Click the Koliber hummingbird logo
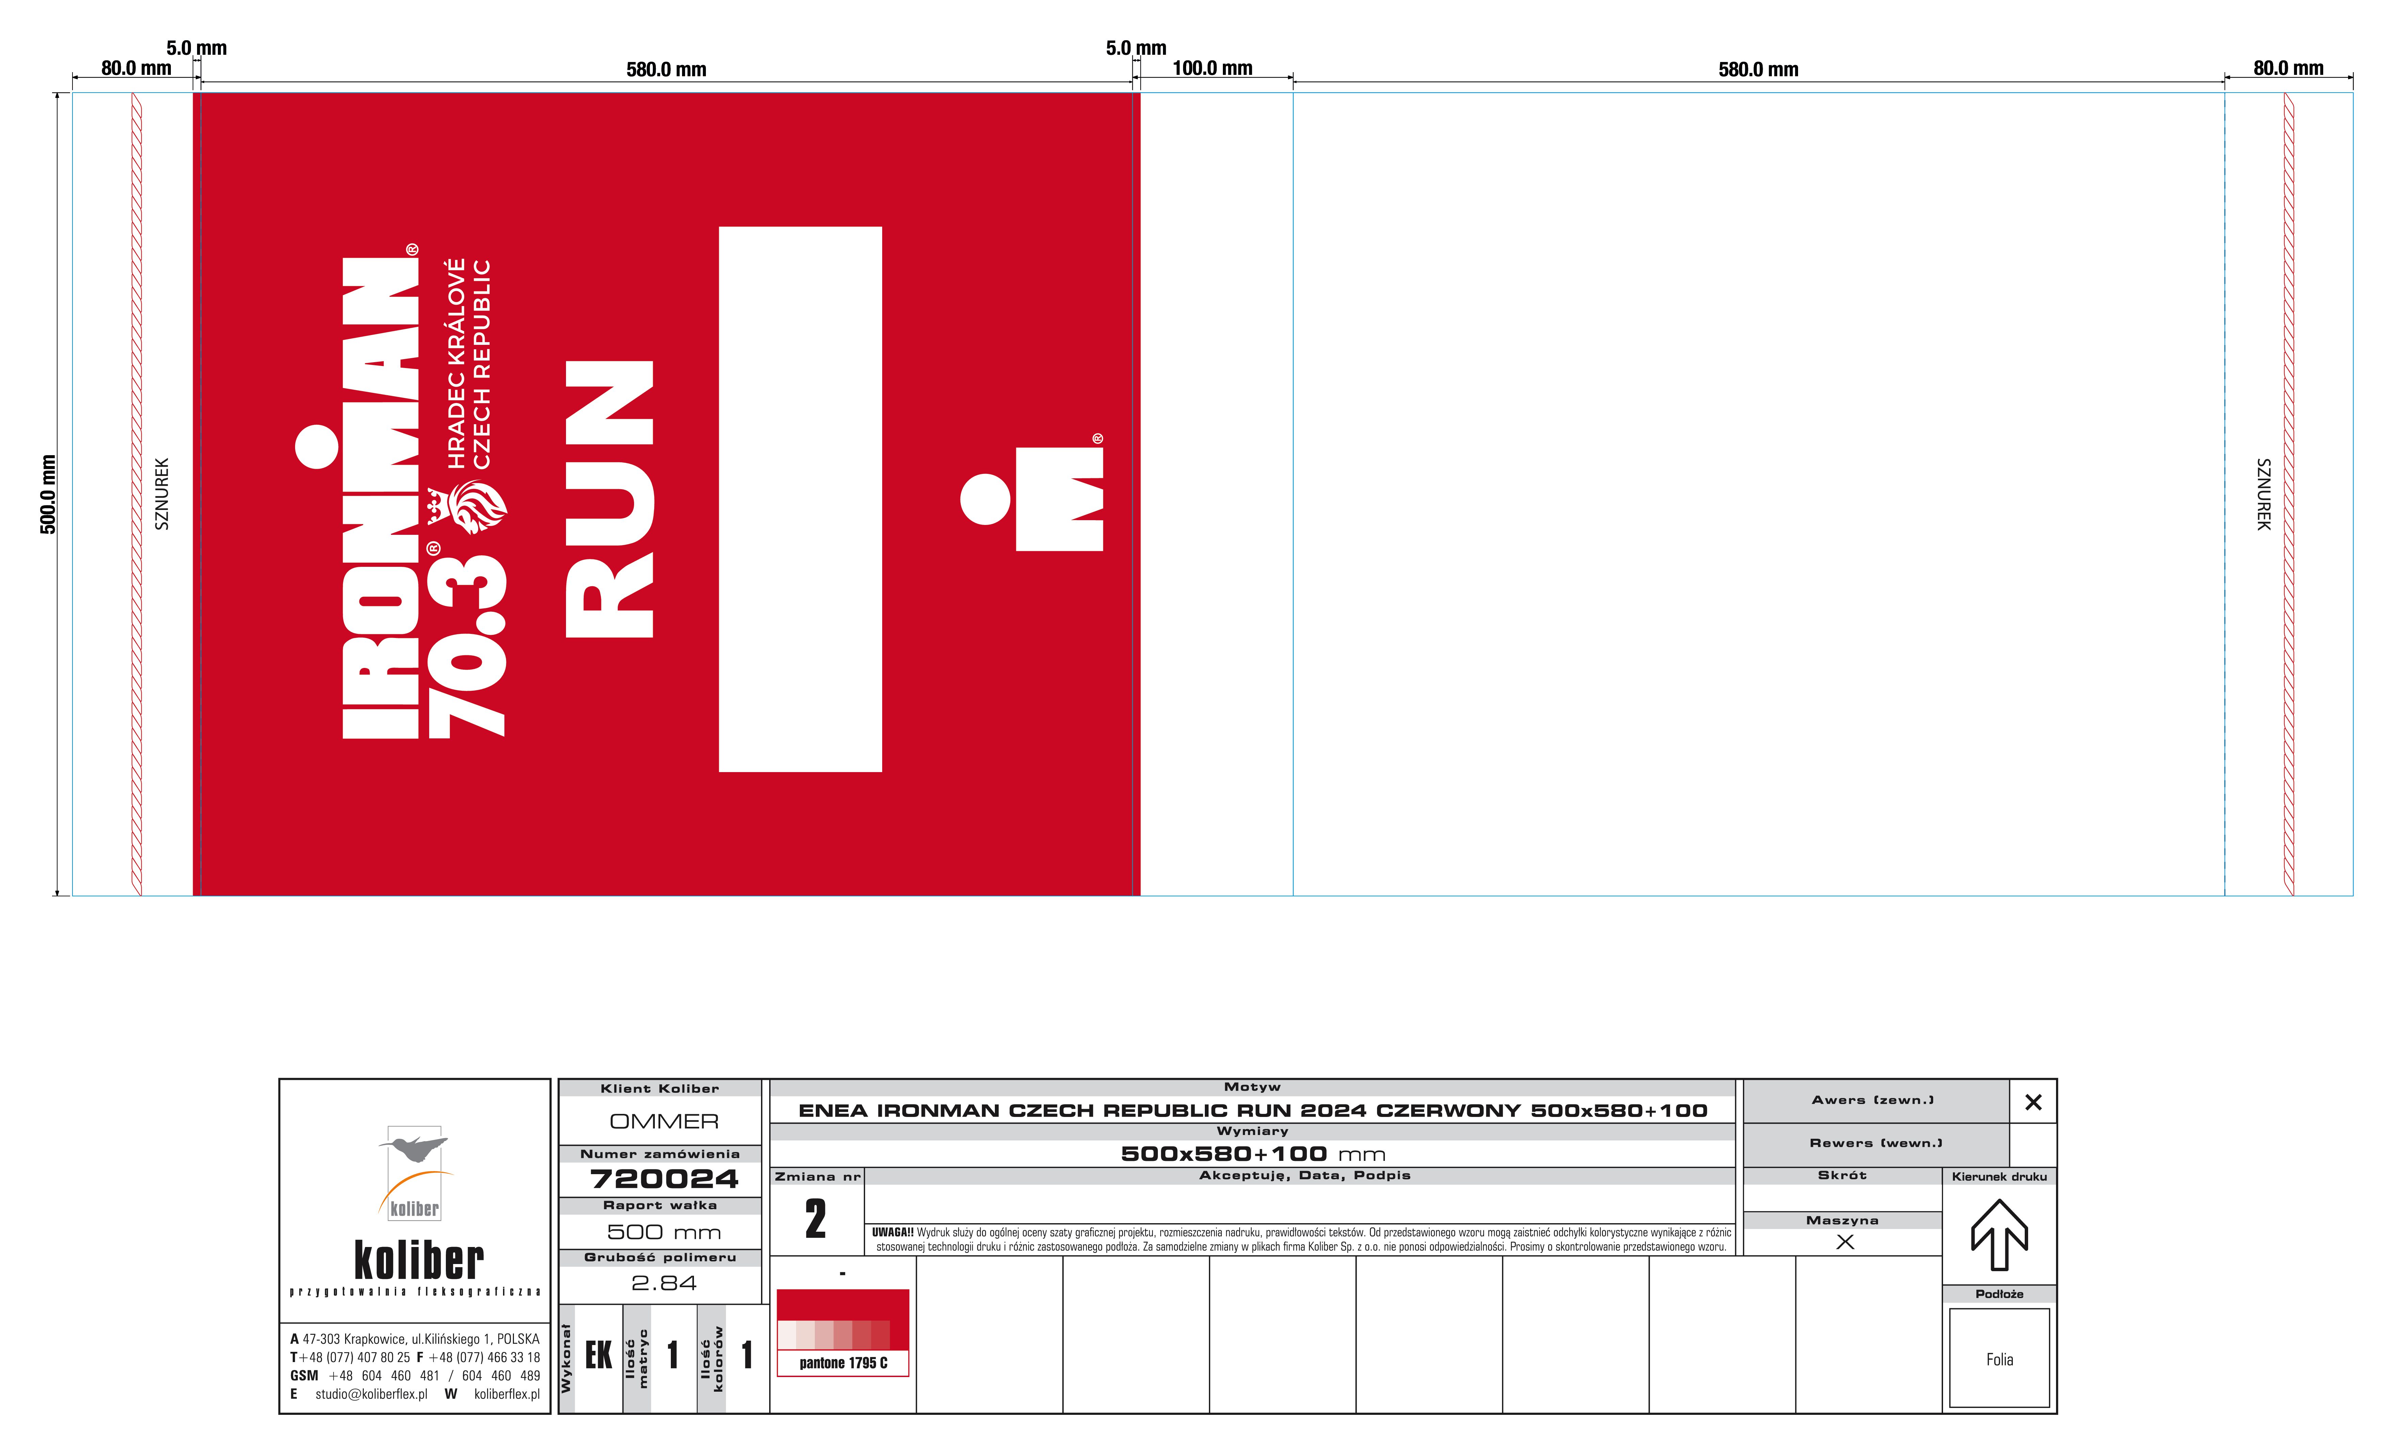This screenshot has height=1455, width=2394. 416,1173
